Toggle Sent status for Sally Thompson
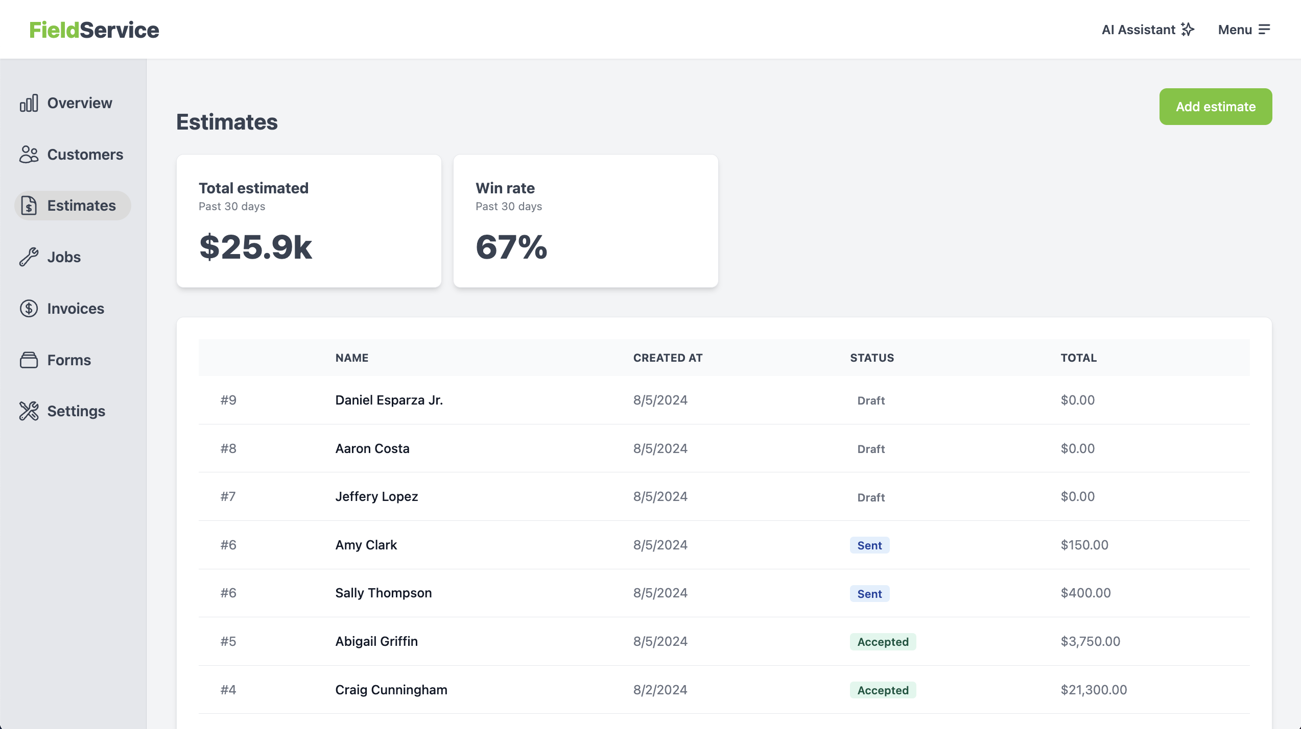This screenshot has width=1301, height=729. click(868, 593)
